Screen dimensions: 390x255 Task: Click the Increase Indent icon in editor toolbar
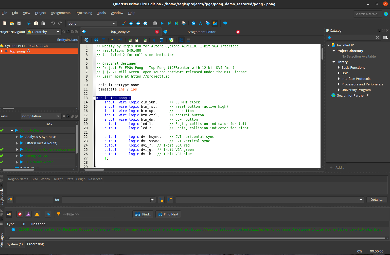(x=113, y=40)
